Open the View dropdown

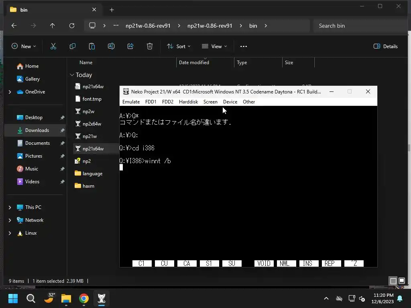(214, 47)
